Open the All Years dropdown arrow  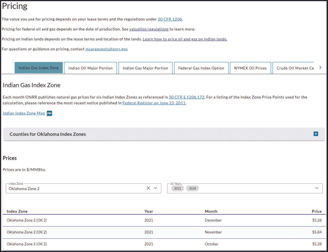pos(317,188)
